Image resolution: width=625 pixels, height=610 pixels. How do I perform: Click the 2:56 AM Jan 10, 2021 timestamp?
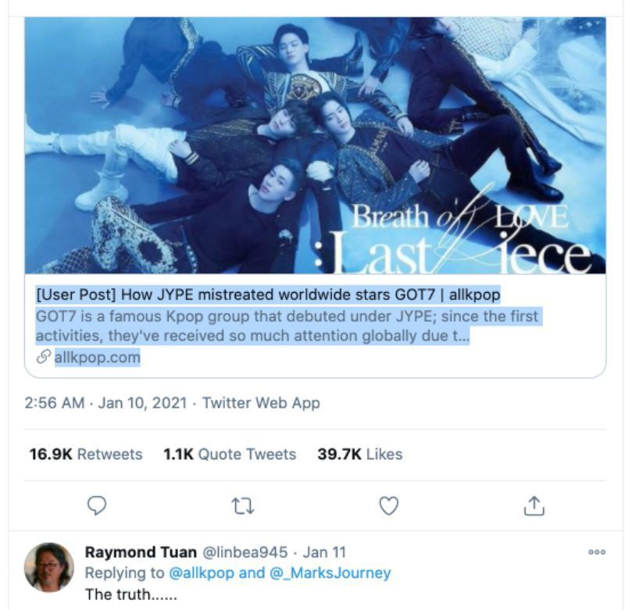pyautogui.click(x=105, y=403)
